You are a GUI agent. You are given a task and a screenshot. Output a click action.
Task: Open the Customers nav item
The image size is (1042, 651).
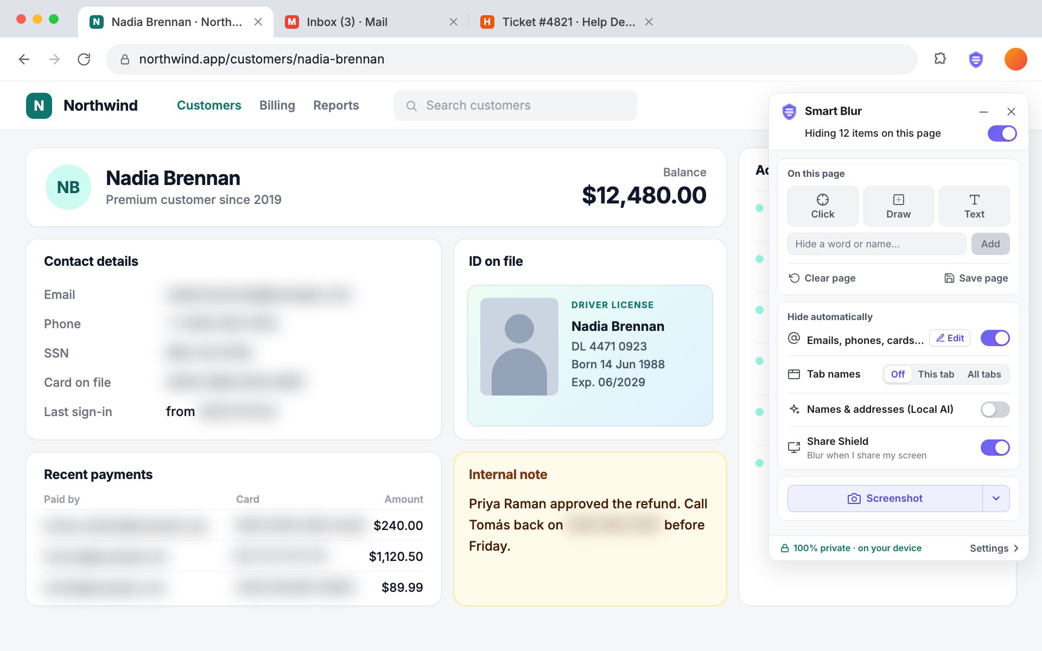209,105
